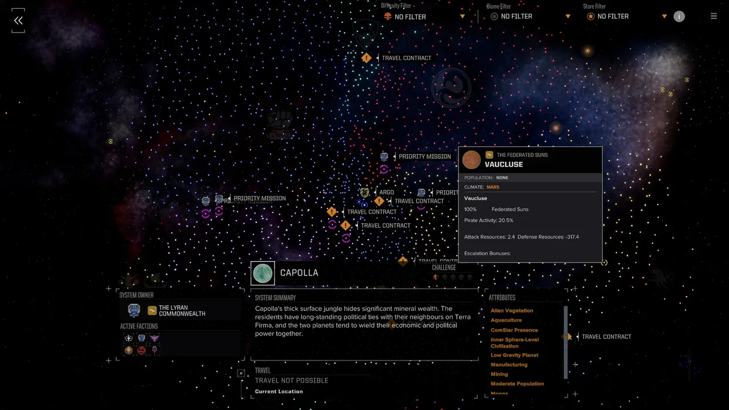Click the Priority Mission emblem left of Vaucluse tooltip
The height and width of the screenshot is (410, 729).
[384, 157]
